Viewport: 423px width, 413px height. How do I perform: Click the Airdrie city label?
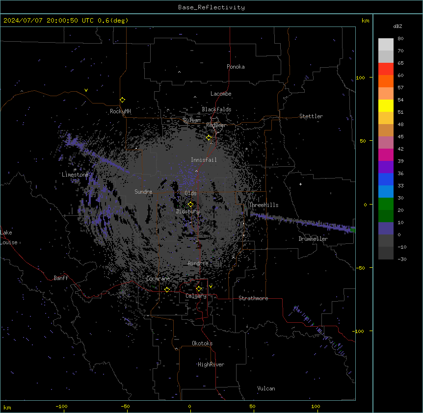click(x=198, y=263)
